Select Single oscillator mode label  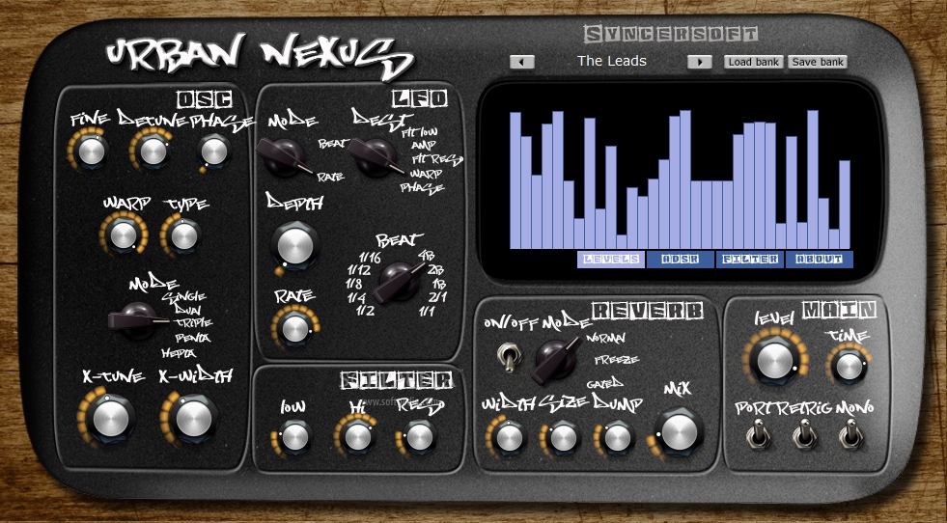point(184,296)
